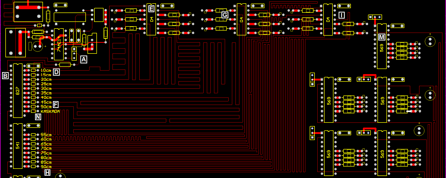Select the marker labeled I
The width and height of the screenshot is (446, 178).
click(x=341, y=15)
